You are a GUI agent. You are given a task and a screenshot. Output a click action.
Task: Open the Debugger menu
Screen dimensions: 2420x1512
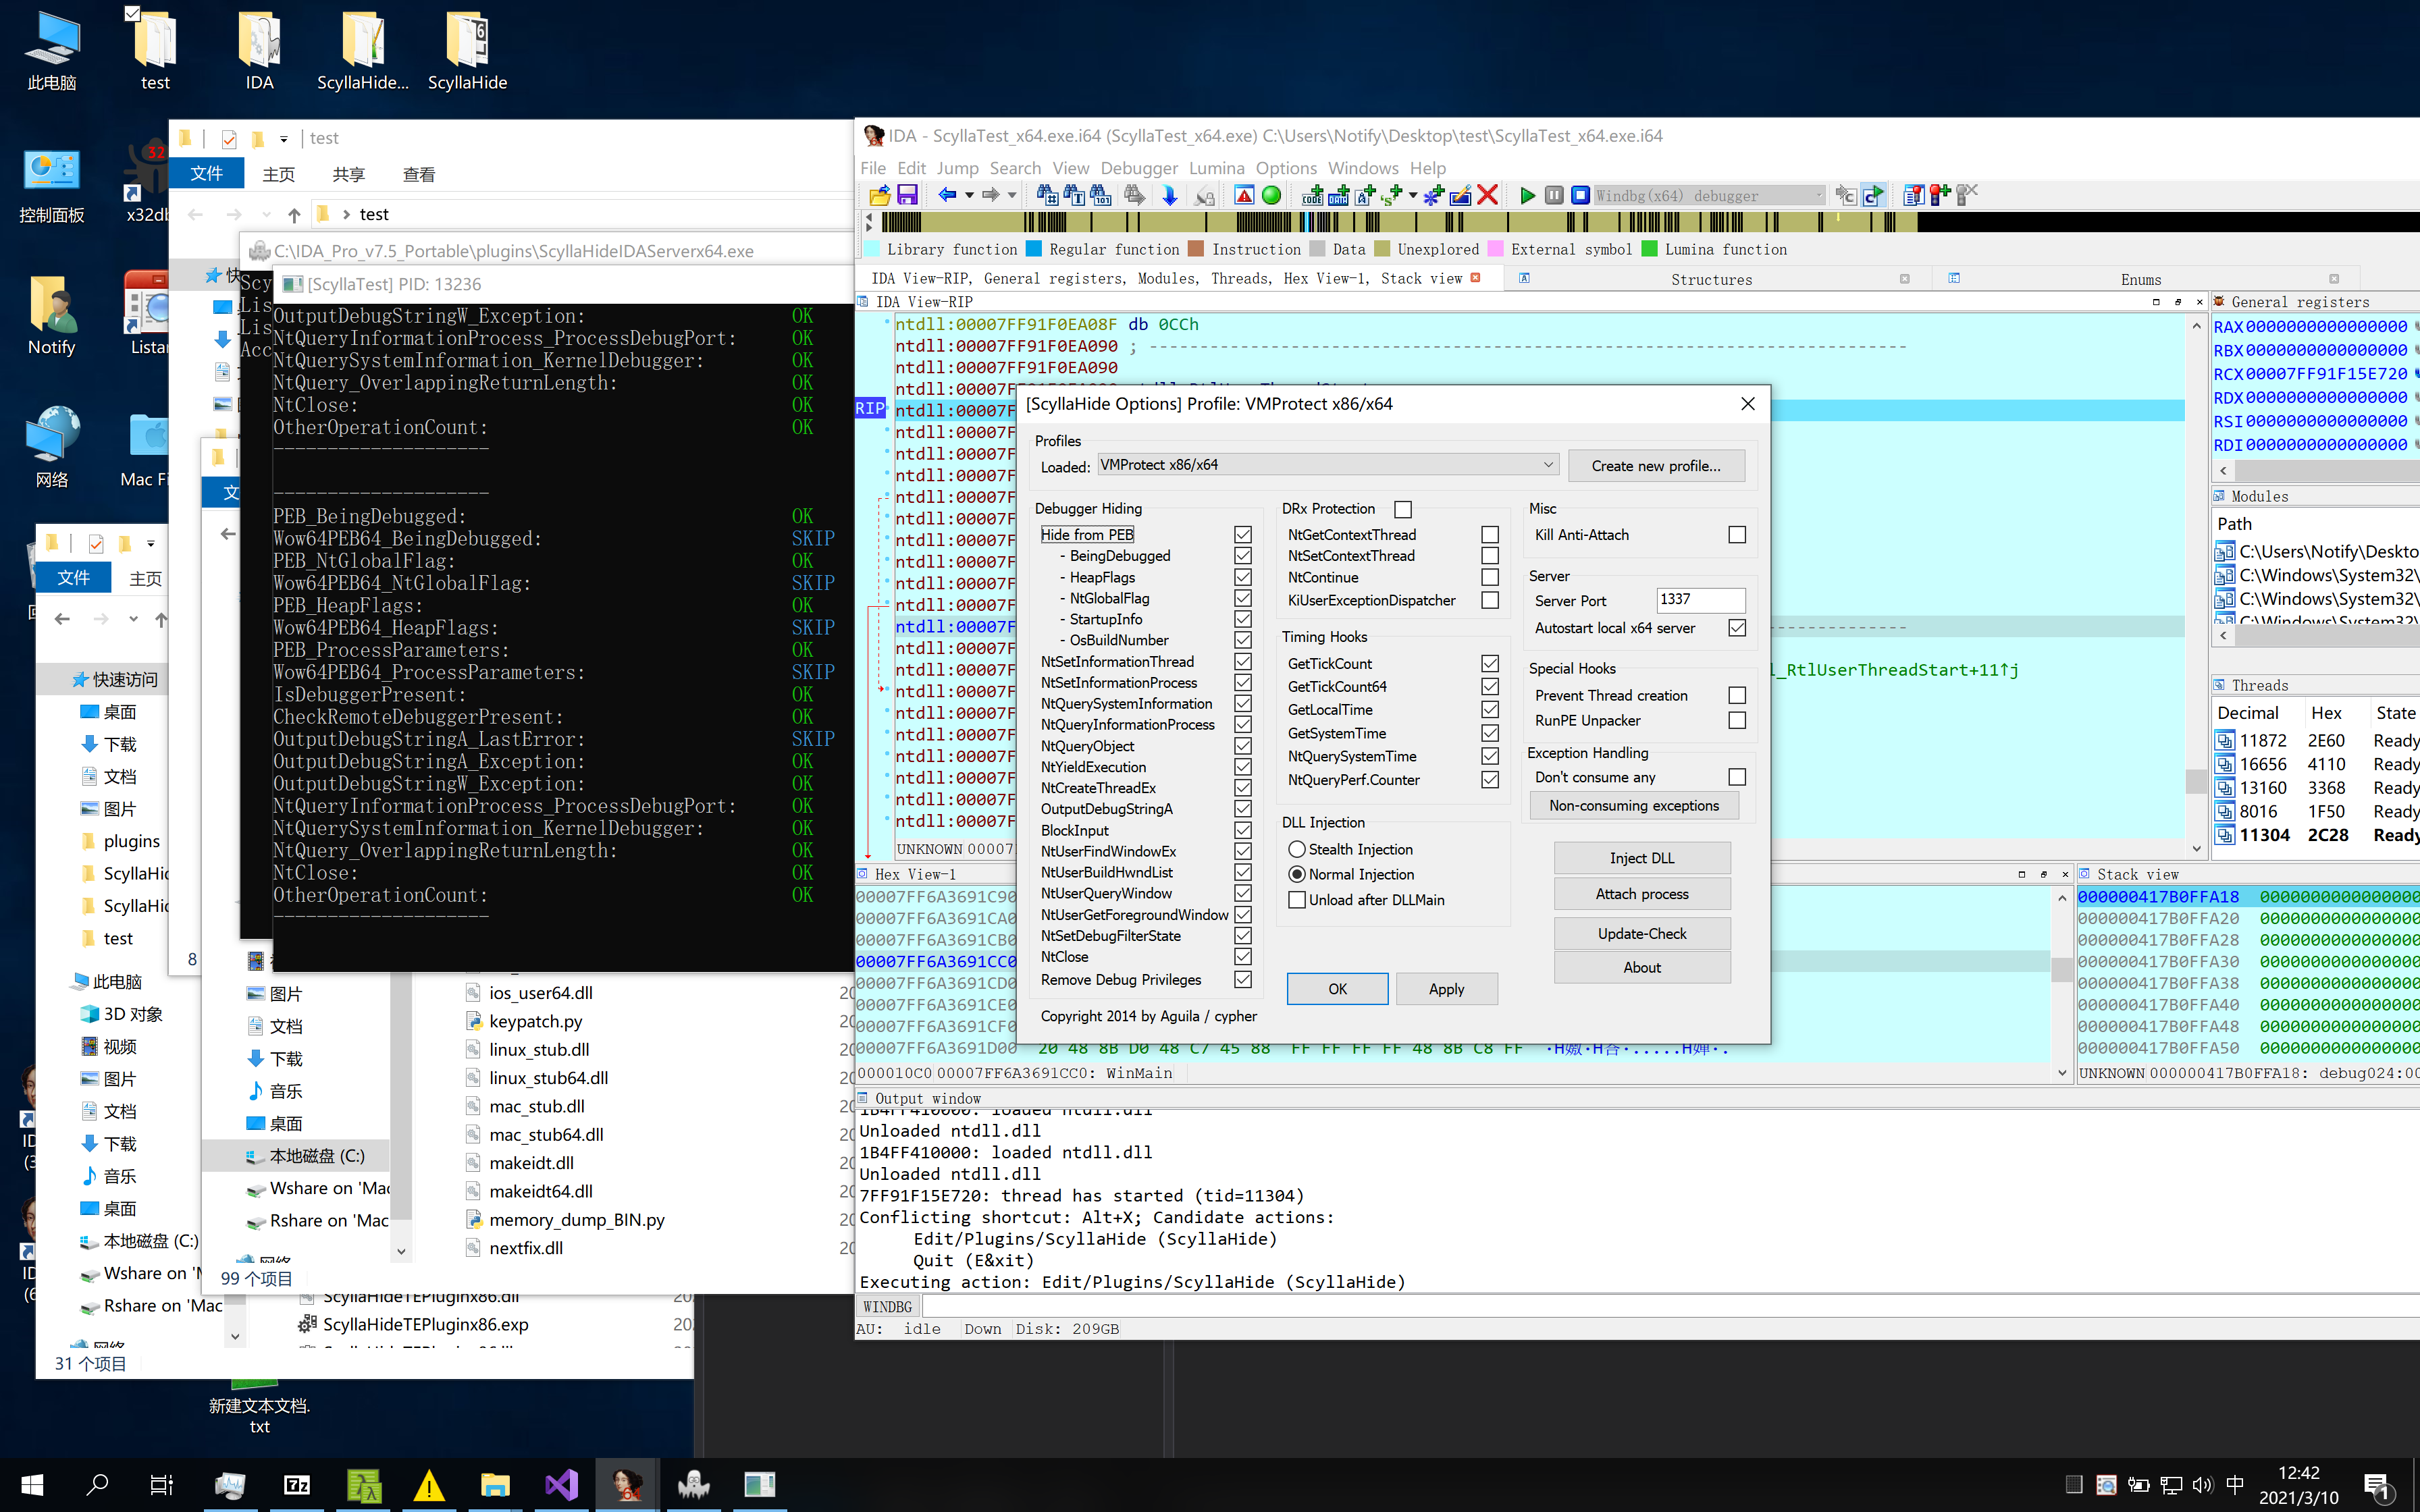[x=1138, y=168]
